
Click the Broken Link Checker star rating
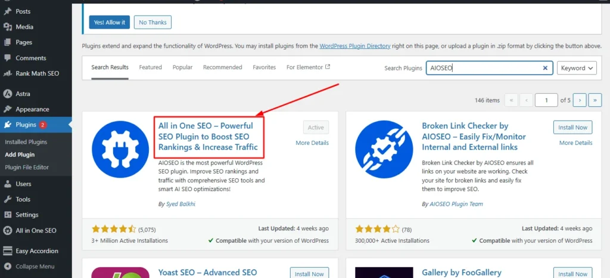click(x=378, y=228)
